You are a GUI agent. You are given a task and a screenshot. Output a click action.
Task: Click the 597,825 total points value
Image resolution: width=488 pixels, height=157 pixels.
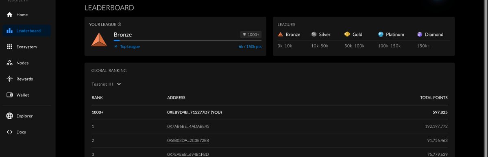[440, 112]
